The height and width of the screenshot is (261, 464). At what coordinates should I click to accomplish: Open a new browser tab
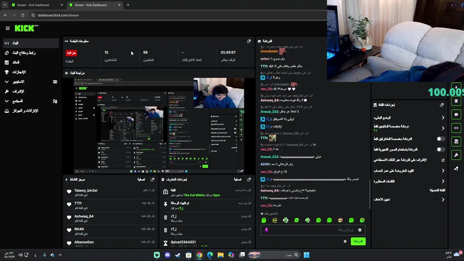[128, 5]
